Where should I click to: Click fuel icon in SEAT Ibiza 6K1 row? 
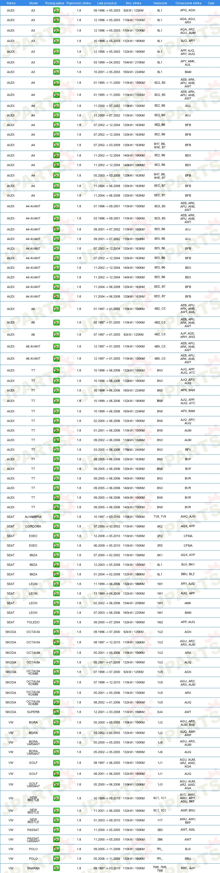click(x=57, y=555)
